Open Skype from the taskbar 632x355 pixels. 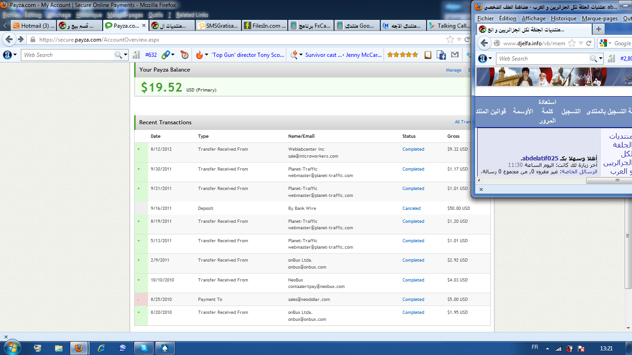[x=144, y=348]
